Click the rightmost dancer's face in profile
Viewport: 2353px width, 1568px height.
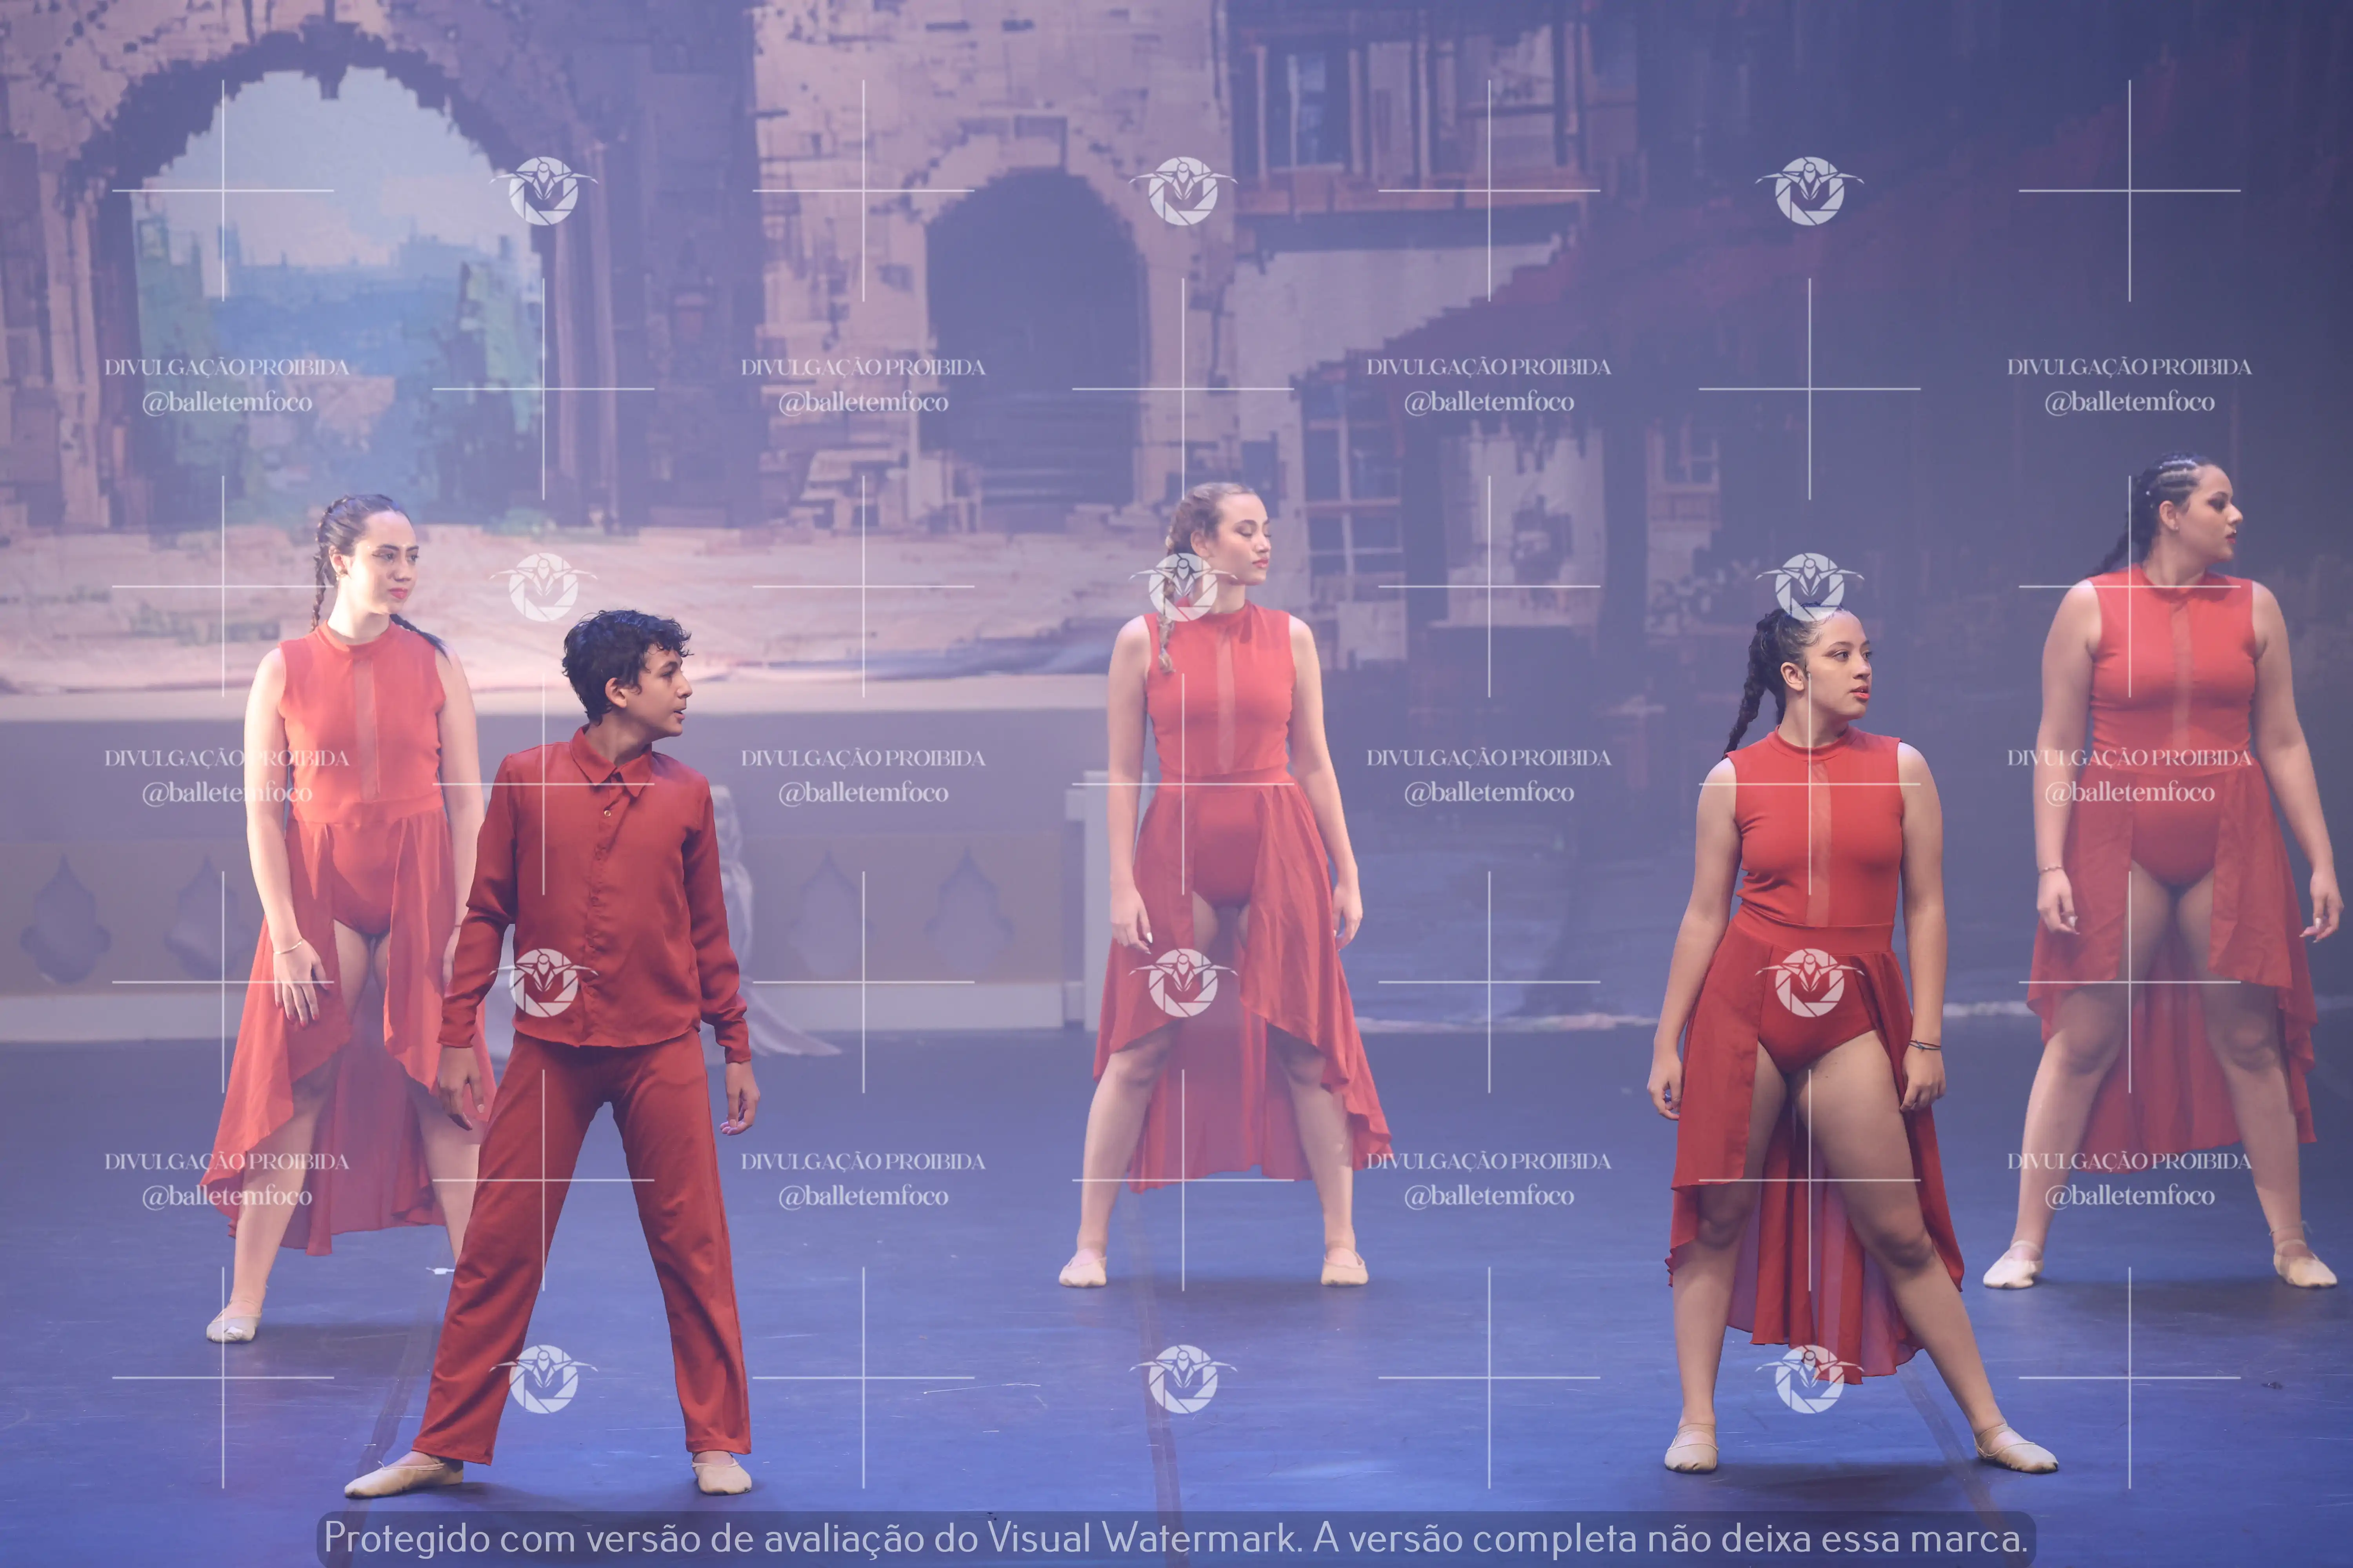[2211, 518]
